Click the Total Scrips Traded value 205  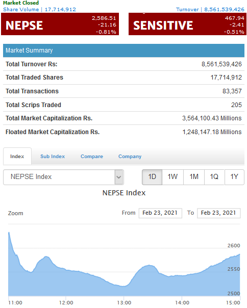236,105
